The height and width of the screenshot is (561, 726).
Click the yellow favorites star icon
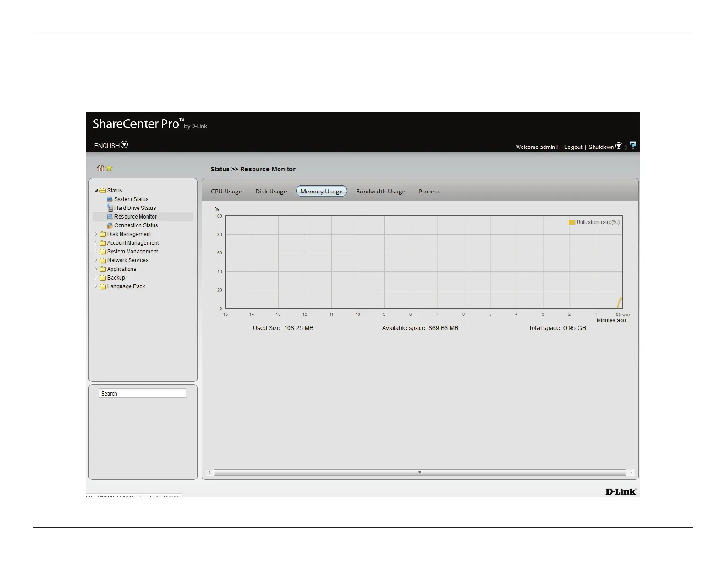[109, 169]
